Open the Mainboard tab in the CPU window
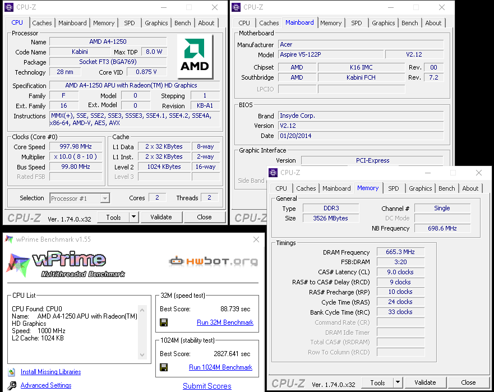 click(72, 23)
